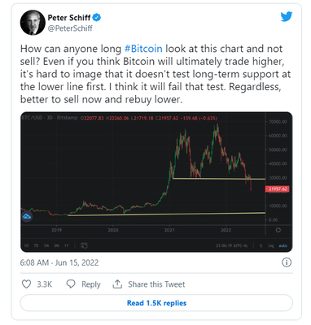Open the #Bitcoin hashtag link
This screenshot has height=325, width=311.
pos(143,49)
